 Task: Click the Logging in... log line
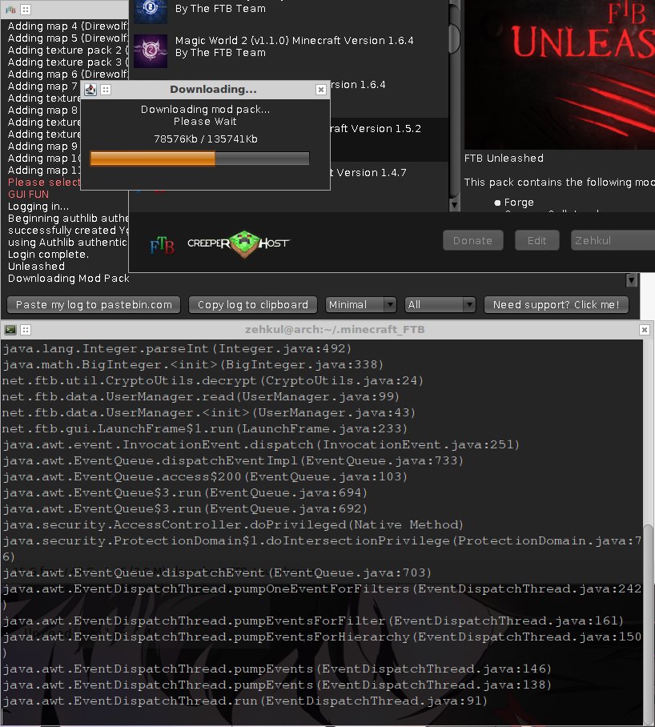38,207
